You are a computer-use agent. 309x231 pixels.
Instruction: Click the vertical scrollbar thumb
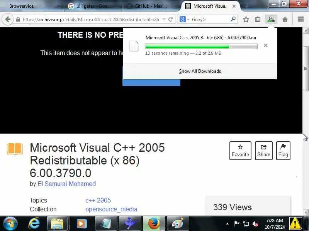(x=306, y=69)
